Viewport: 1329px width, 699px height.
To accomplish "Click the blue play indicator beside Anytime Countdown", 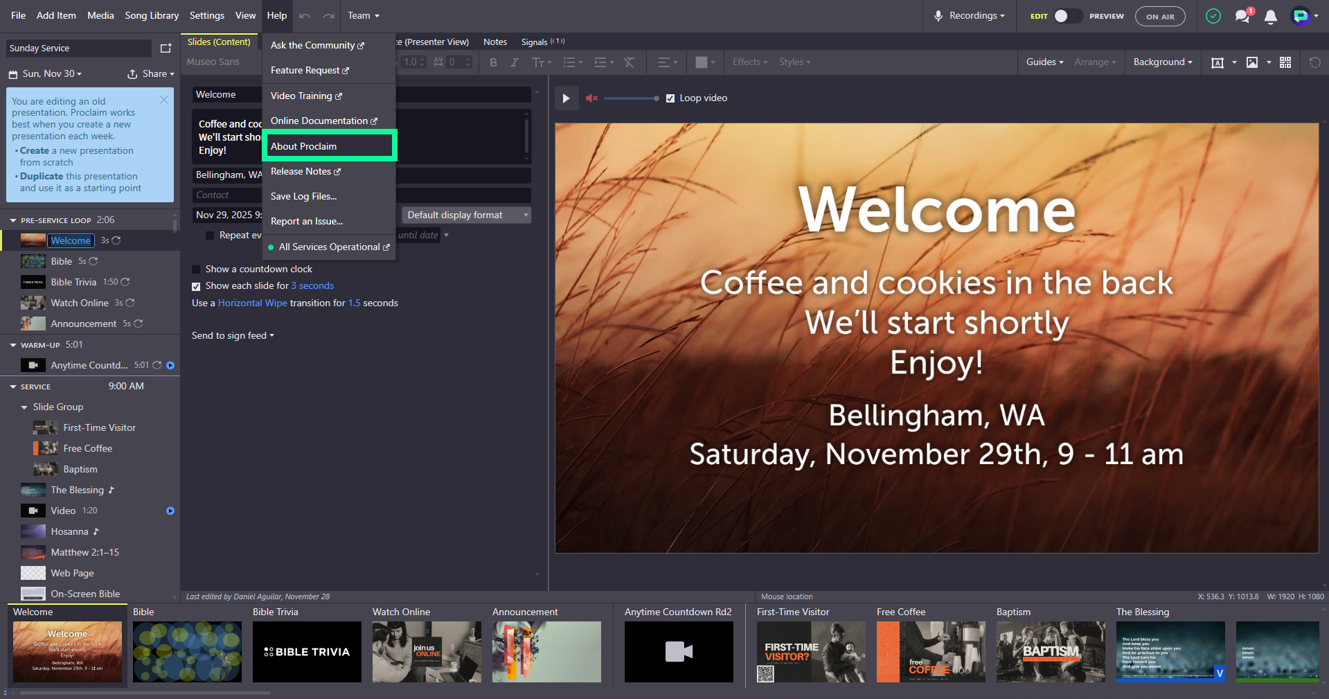I will click(x=170, y=365).
